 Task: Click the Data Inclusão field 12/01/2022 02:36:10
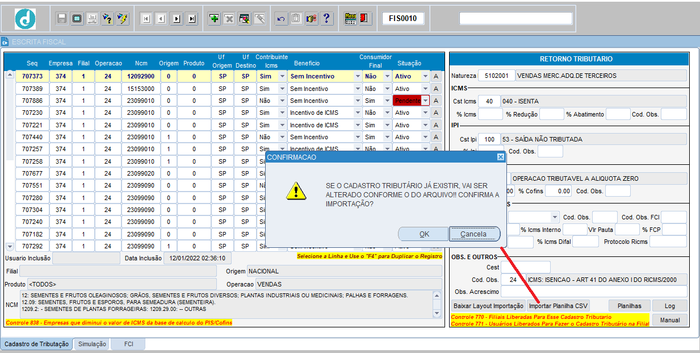click(x=198, y=259)
